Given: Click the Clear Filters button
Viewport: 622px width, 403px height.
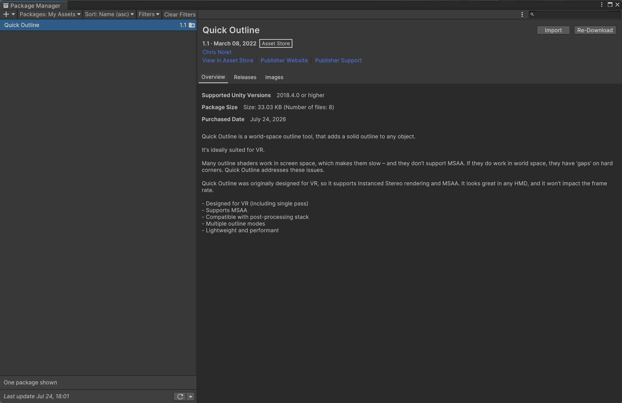Looking at the screenshot, I should [x=180, y=14].
